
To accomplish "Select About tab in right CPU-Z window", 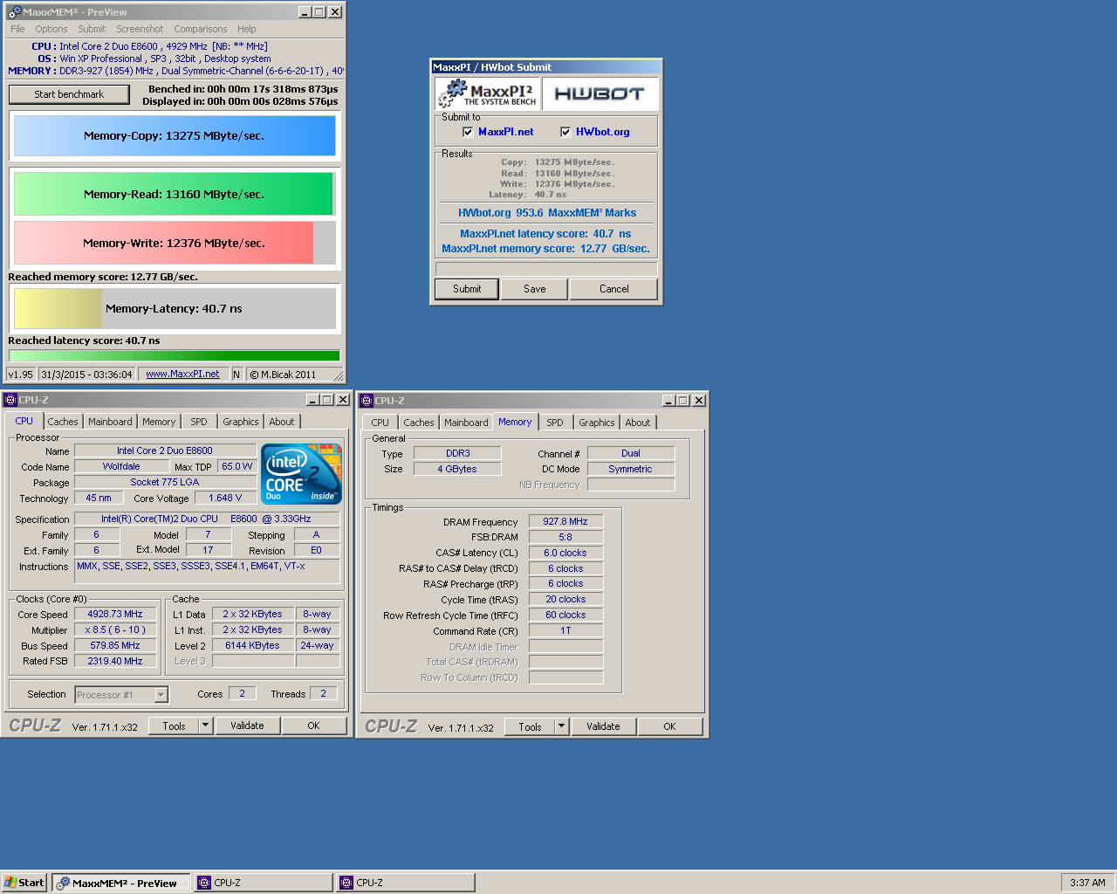I will pos(638,423).
